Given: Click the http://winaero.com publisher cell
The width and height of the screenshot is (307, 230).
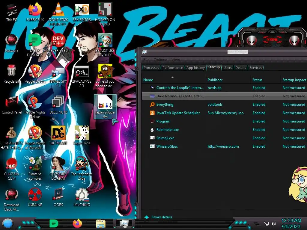Looking at the screenshot, I should coord(223,146).
